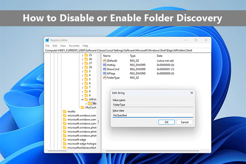Expand the folder 7 tree node

click(82, 87)
